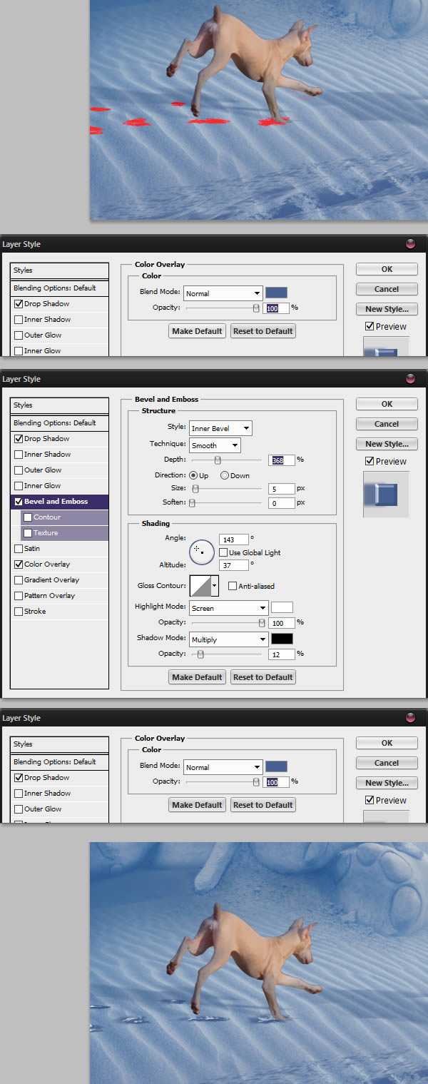Uncheck Color Overlay in Bevel and Emboss dialog
Screen dimensions: 428x1084
pos(19,564)
